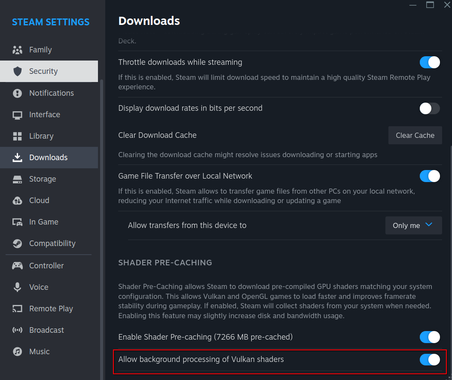Click the Voice microphone icon

17,287
